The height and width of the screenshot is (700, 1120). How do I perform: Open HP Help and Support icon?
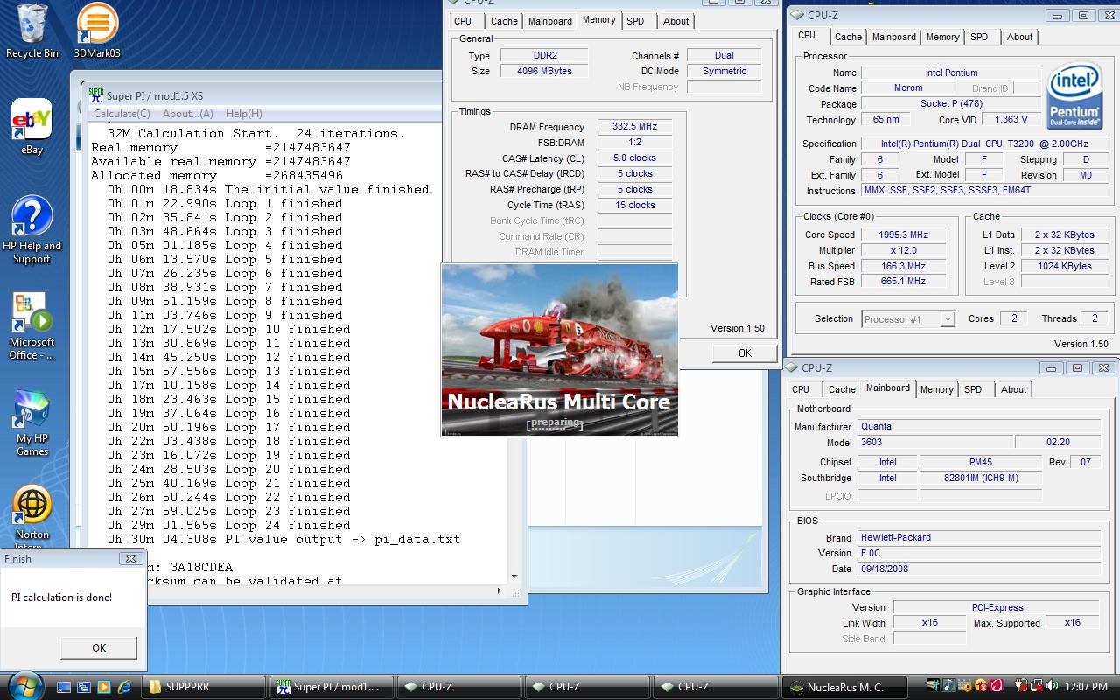[x=31, y=229]
